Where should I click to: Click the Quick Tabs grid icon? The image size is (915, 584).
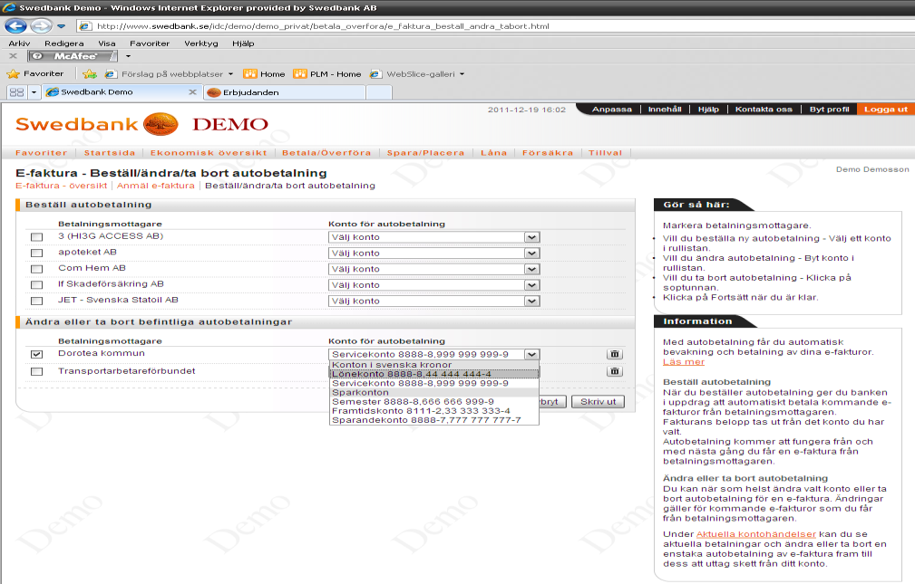[17, 92]
